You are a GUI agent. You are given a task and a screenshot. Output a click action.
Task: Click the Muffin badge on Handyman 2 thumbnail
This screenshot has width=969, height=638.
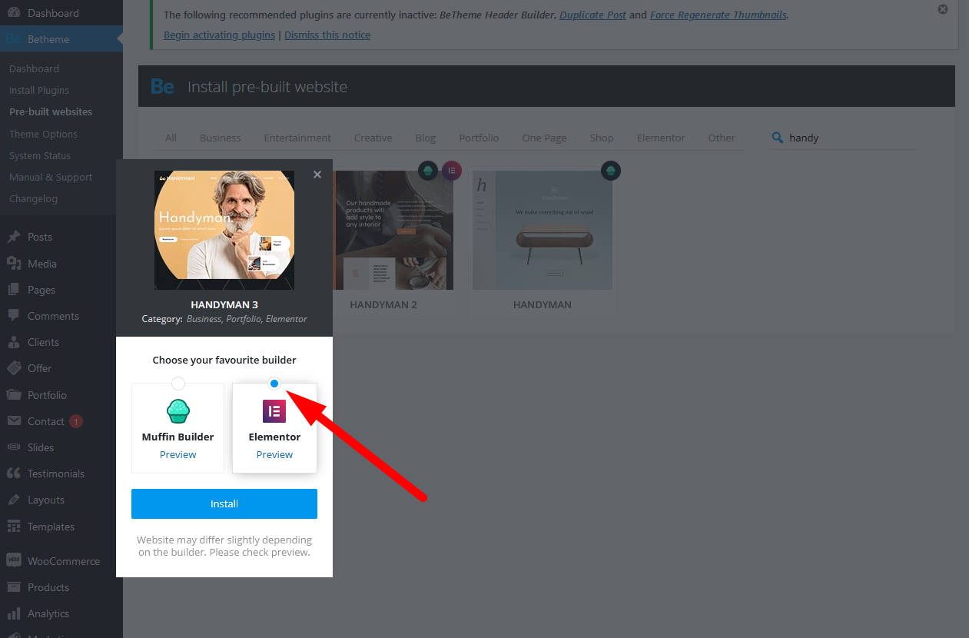pyautogui.click(x=428, y=171)
